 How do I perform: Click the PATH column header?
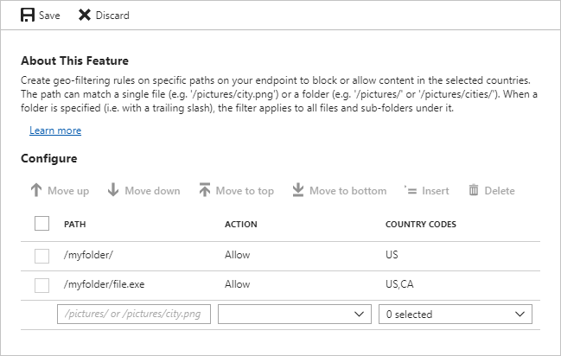(74, 225)
